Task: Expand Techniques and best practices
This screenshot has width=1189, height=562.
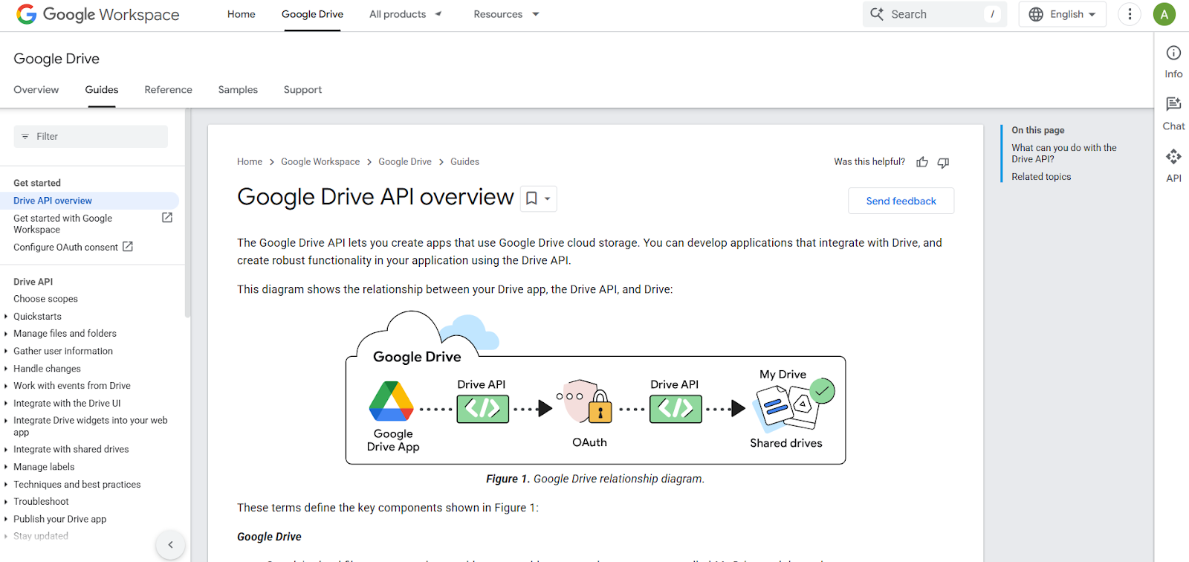Action: point(6,485)
